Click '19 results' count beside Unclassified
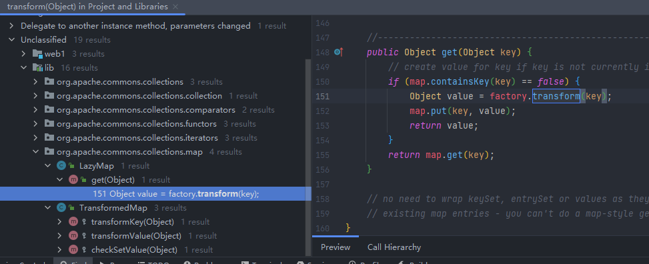This screenshot has height=264, width=649. [92, 40]
